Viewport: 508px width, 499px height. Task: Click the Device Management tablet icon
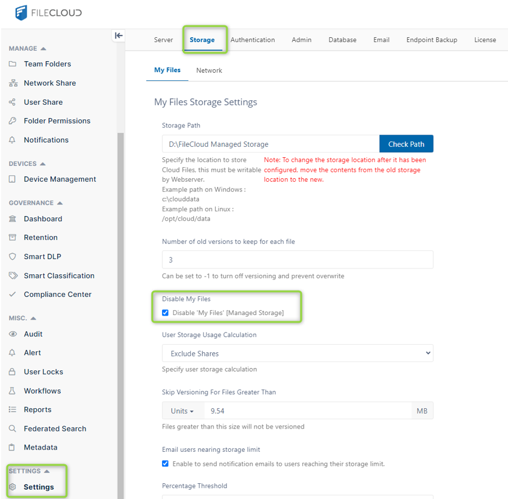(12, 179)
